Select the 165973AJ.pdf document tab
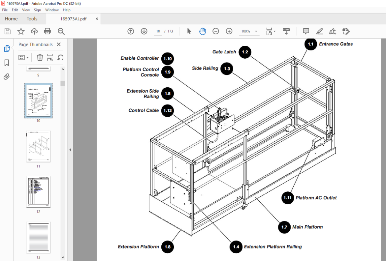 (73, 19)
